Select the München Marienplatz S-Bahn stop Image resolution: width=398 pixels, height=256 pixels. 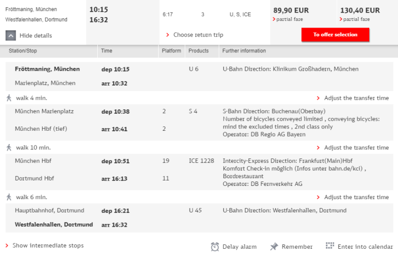(44, 111)
